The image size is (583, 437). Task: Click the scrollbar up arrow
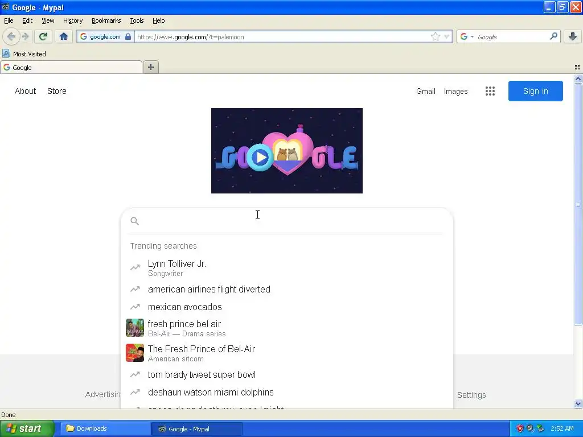tap(578, 79)
